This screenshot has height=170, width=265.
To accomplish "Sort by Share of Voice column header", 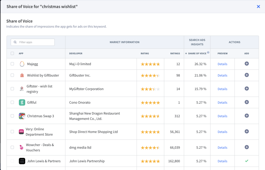I will point(197,53).
